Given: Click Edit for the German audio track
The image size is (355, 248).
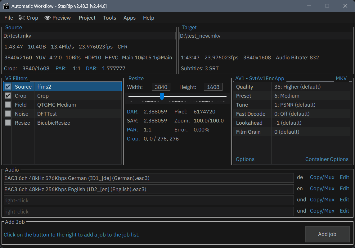Looking at the screenshot, I should pyautogui.click(x=344, y=177).
